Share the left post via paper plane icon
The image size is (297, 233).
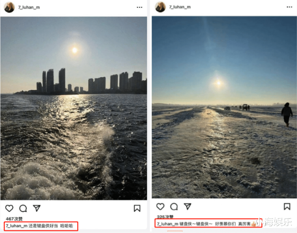[x=37, y=208]
